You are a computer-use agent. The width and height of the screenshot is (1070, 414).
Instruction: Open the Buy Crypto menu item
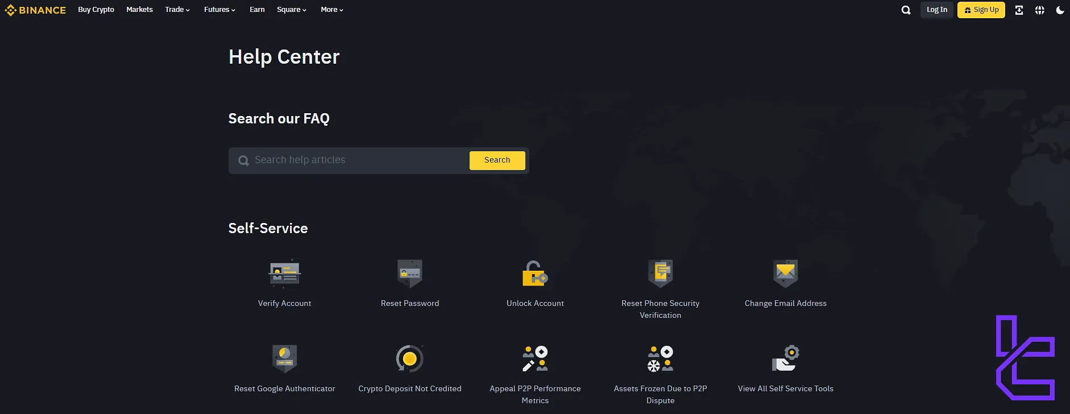coord(96,10)
